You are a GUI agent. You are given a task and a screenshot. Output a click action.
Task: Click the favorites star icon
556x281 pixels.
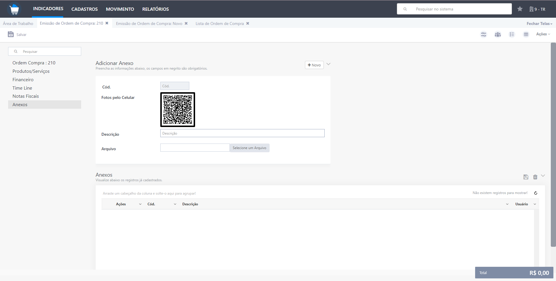tap(520, 9)
